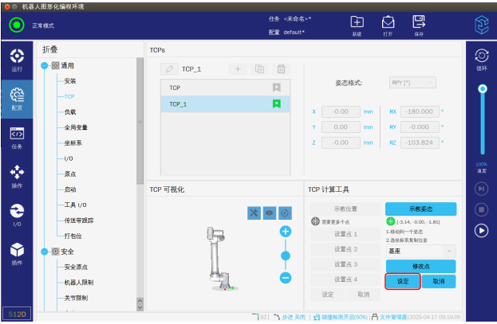This screenshot has width=497, height=324.
Task: Click the 任务 (Task) code icon
Action: (x=17, y=137)
